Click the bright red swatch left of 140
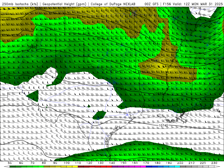 click(109, 167)
